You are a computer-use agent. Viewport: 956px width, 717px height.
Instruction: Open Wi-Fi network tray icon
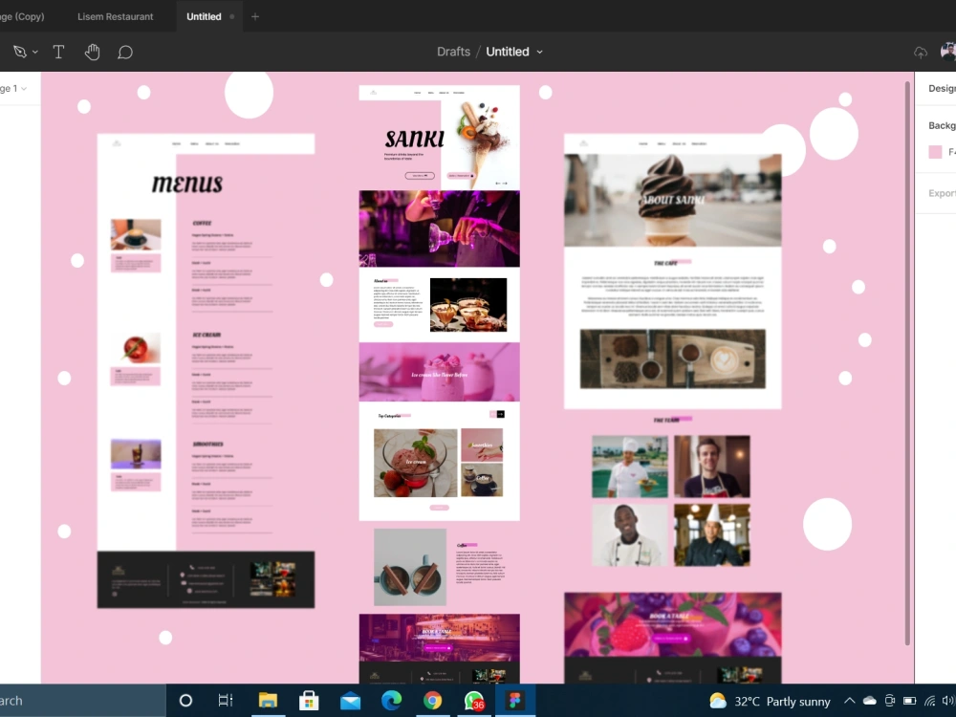(x=930, y=701)
